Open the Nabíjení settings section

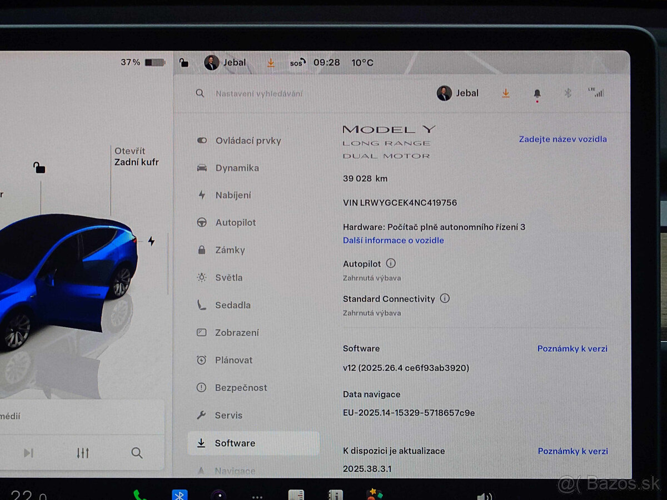pyautogui.click(x=233, y=195)
